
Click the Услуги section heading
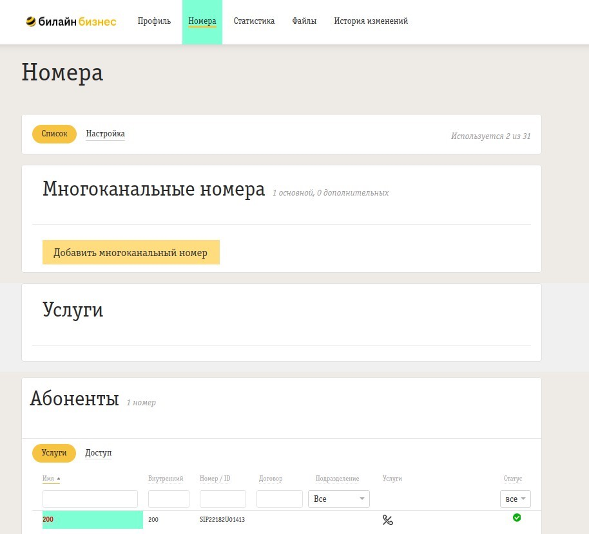73,310
